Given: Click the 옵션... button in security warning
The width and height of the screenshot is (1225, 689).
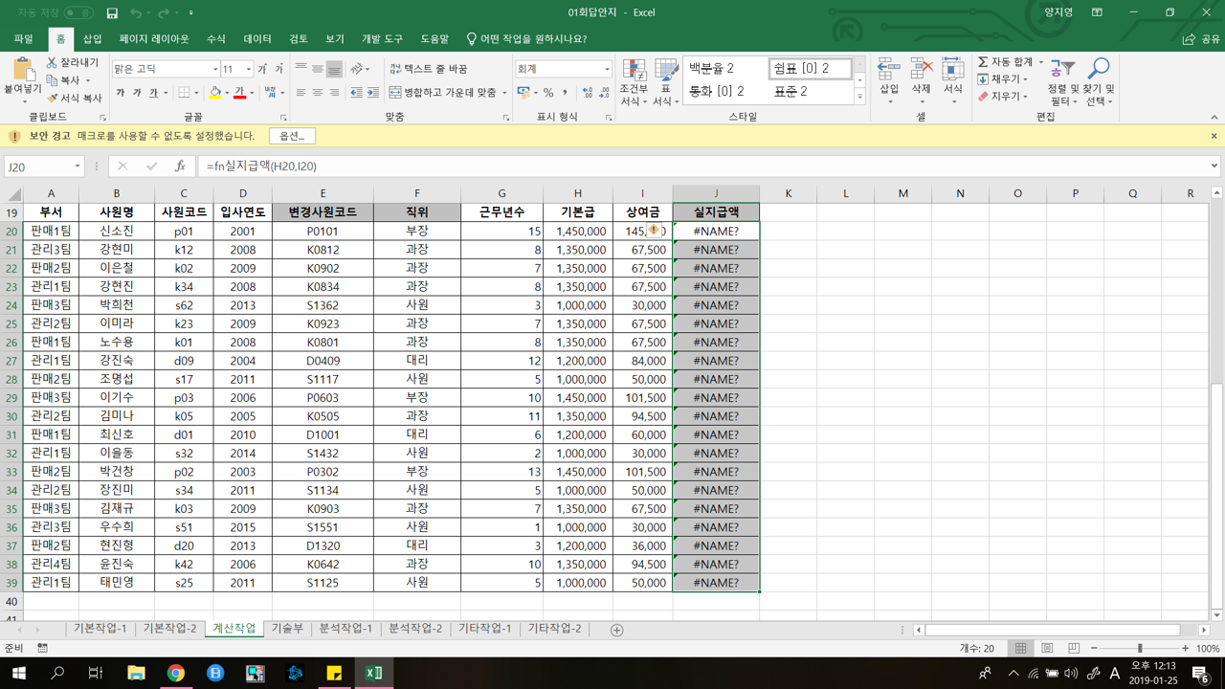Looking at the screenshot, I should point(292,136).
